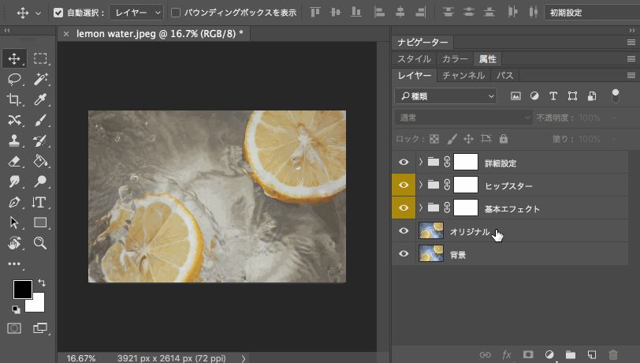This screenshot has height=363, width=640.
Task: Open the レイヤー auto-select dropdown
Action: coord(136,13)
